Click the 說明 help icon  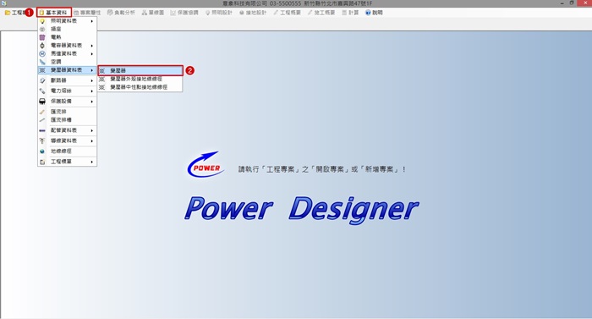point(368,13)
